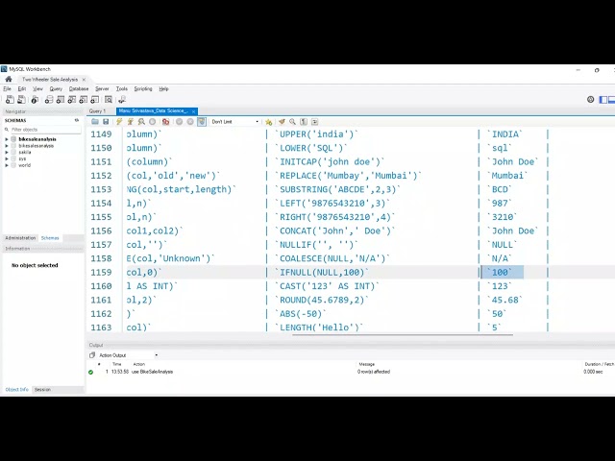Open script file icon in editor toolbar
The height and width of the screenshot is (461, 615).
click(95, 122)
